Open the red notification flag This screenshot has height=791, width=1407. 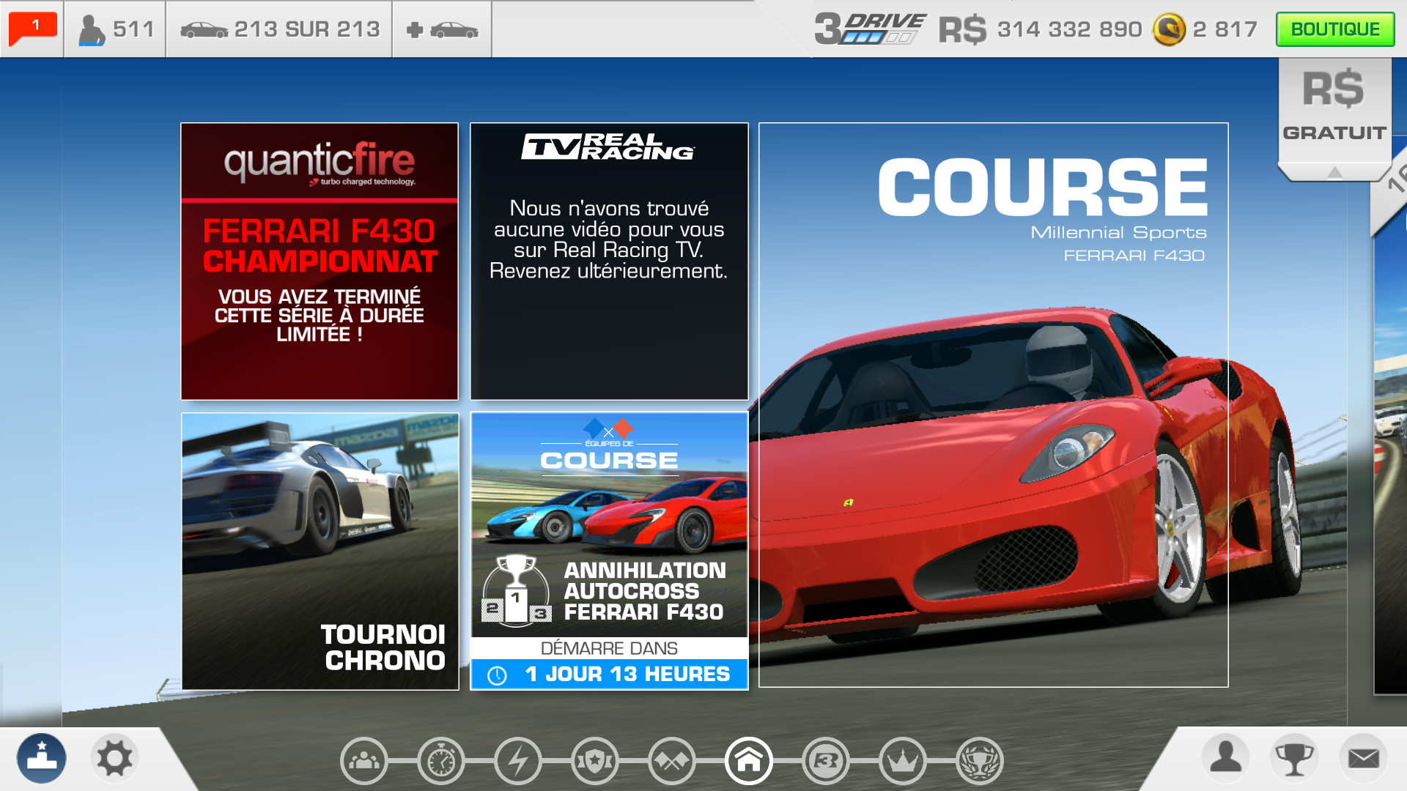32,29
